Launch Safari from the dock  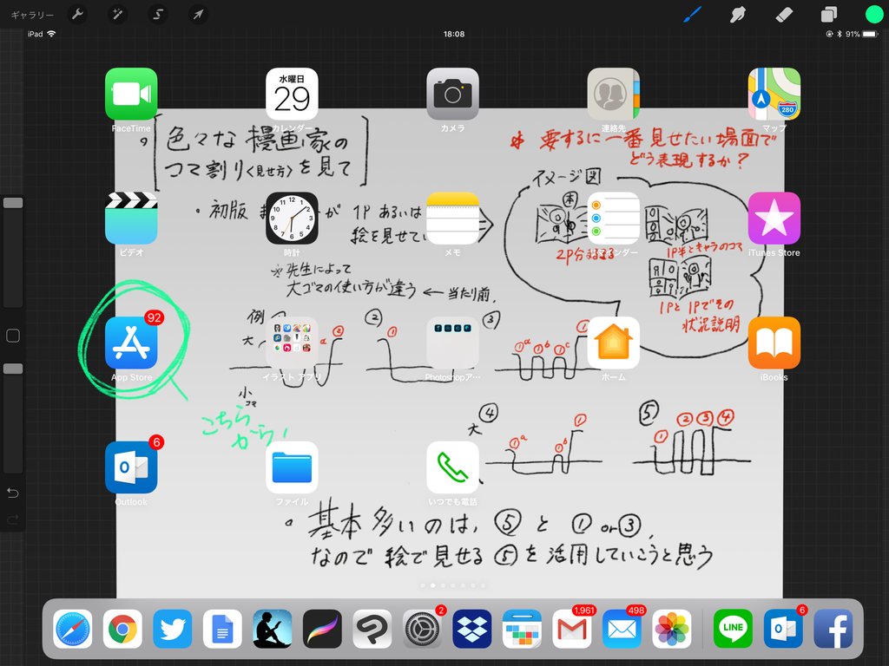pyautogui.click(x=73, y=629)
